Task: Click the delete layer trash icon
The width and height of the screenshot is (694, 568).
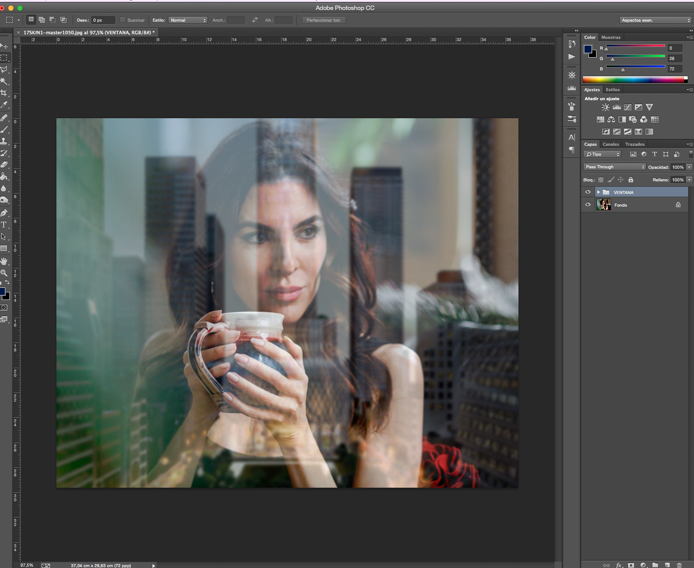Action: (679, 565)
